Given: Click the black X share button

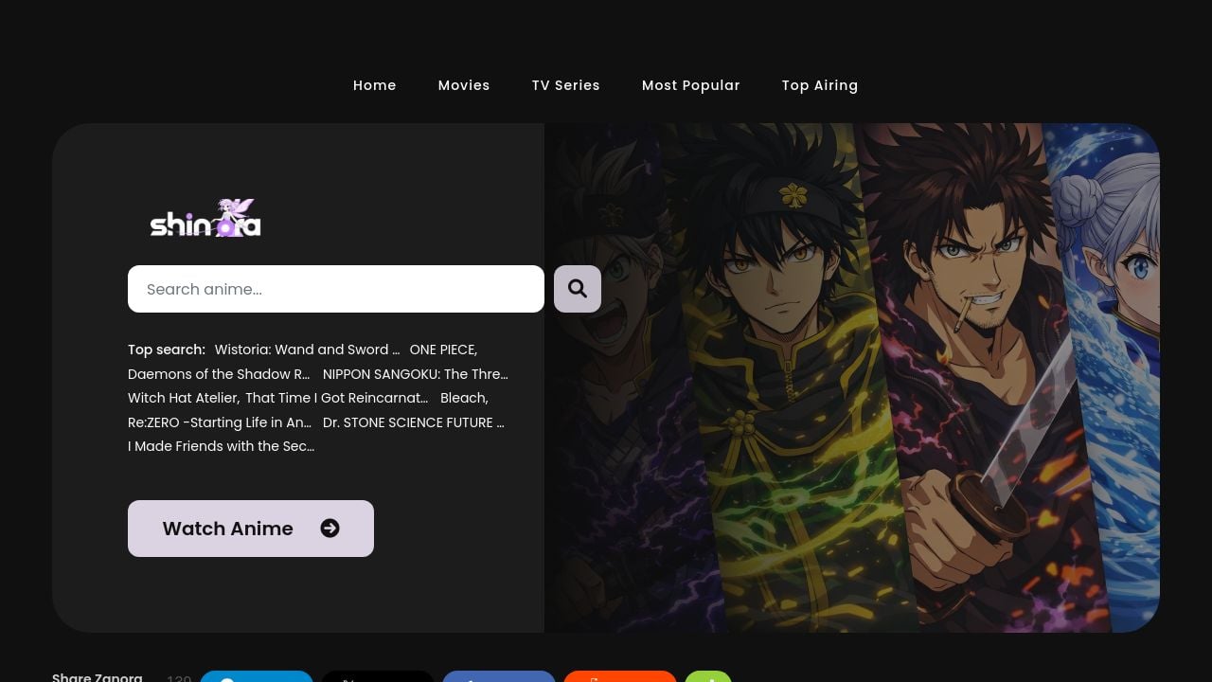Looking at the screenshot, I should tap(378, 676).
